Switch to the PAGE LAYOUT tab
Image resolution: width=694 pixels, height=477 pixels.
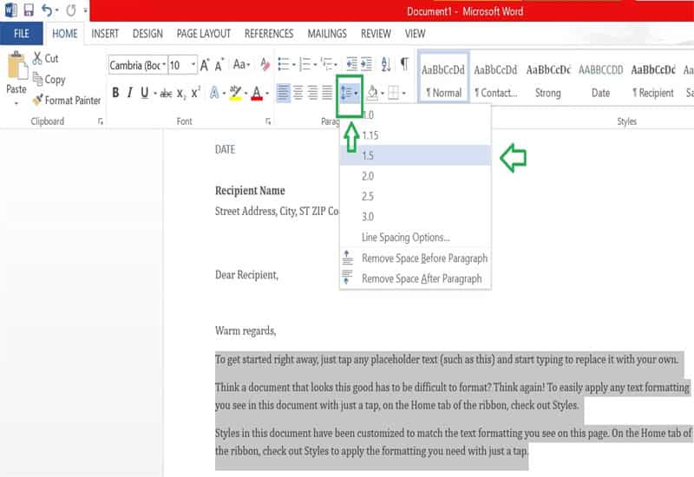click(x=203, y=34)
